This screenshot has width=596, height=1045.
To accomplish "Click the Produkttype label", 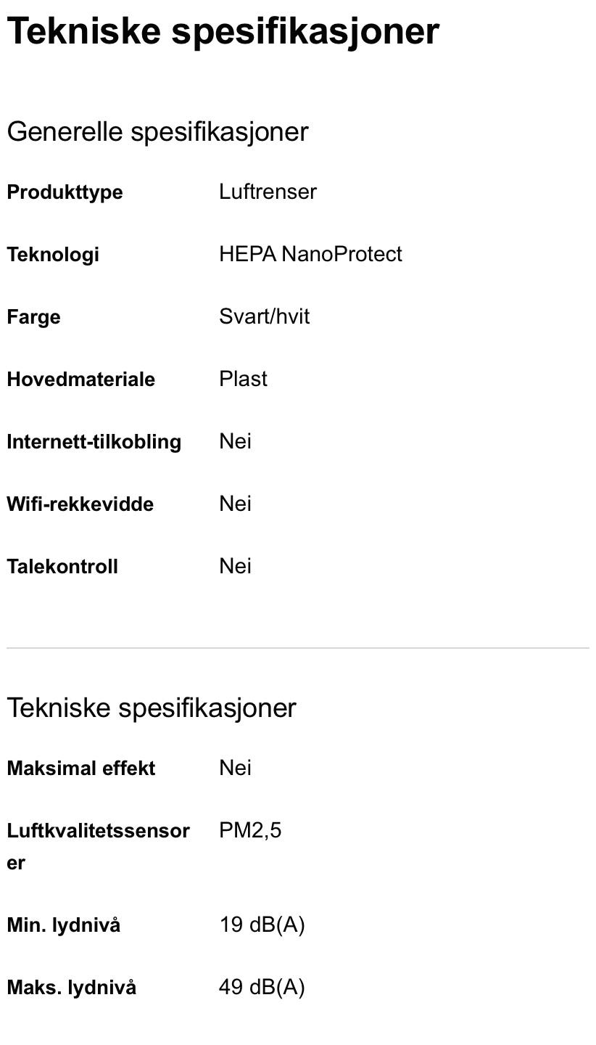I will pos(65,192).
